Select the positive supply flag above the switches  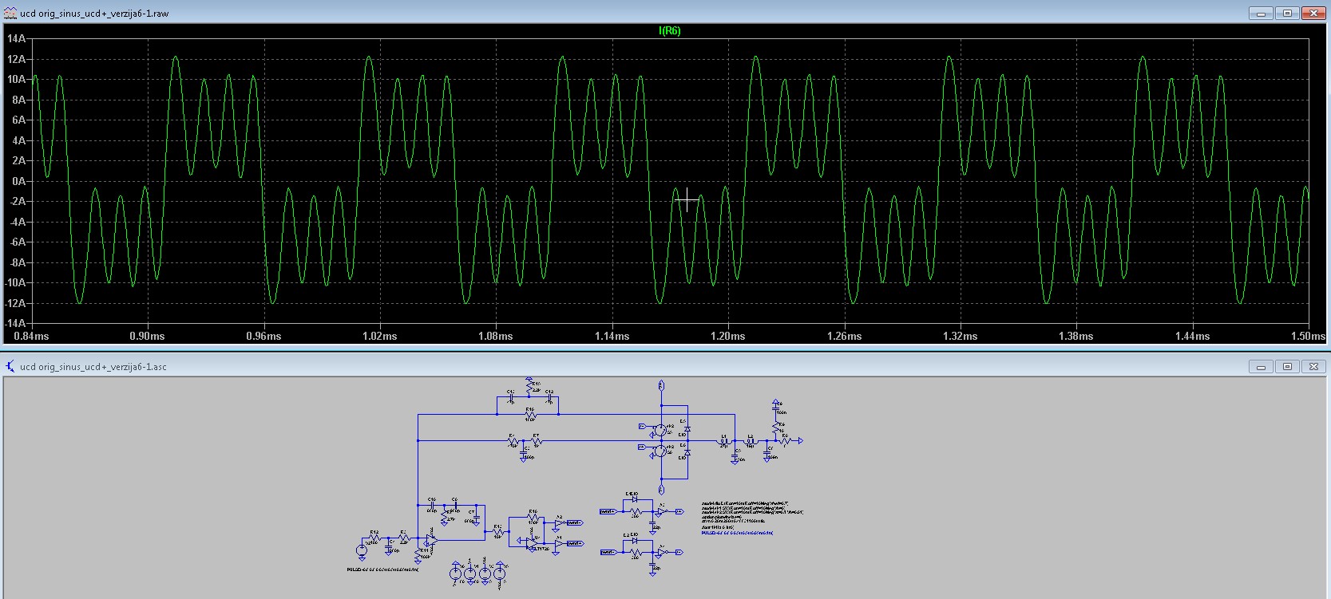coord(661,385)
